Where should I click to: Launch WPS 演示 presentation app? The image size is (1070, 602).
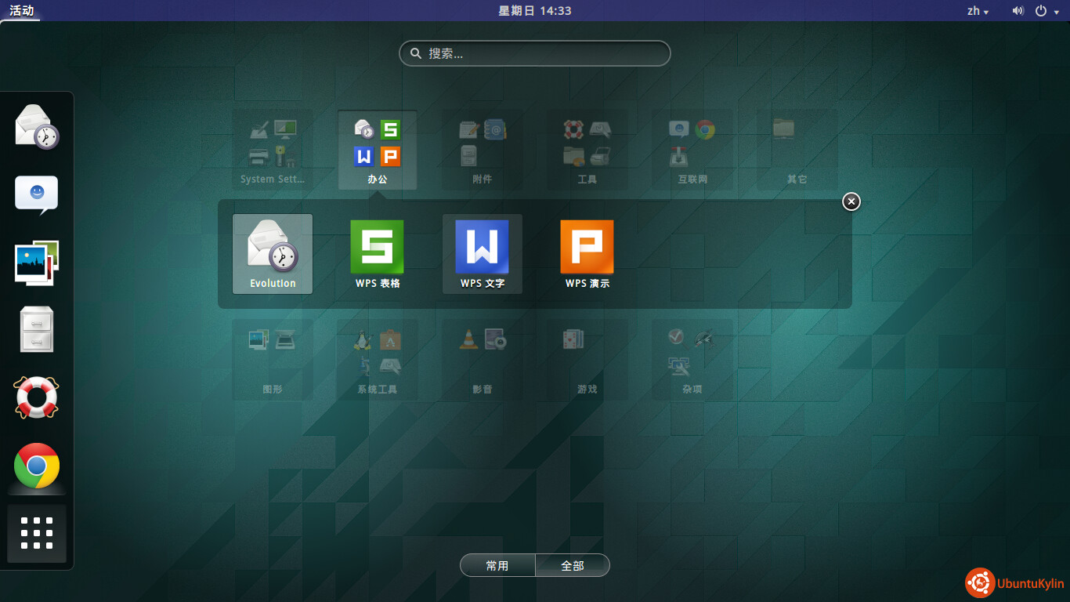(x=587, y=253)
